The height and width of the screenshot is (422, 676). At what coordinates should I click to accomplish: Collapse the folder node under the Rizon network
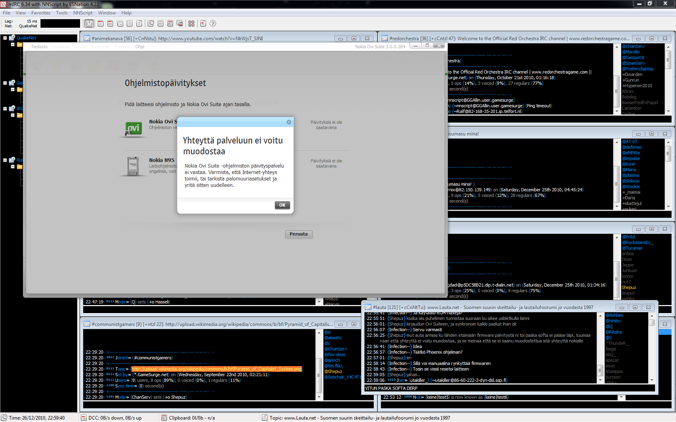(12, 166)
